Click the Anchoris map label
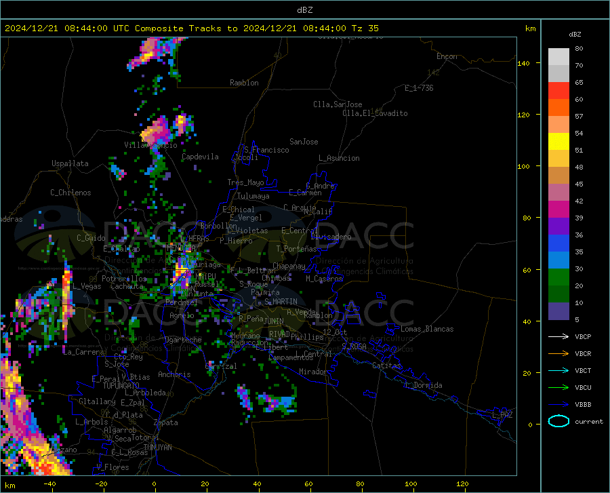The image size is (610, 493). coord(174,374)
